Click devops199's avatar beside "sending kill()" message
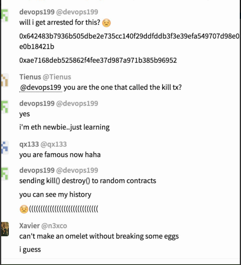Screen dimensions: 241x265 pyautogui.click(x=4, y=174)
